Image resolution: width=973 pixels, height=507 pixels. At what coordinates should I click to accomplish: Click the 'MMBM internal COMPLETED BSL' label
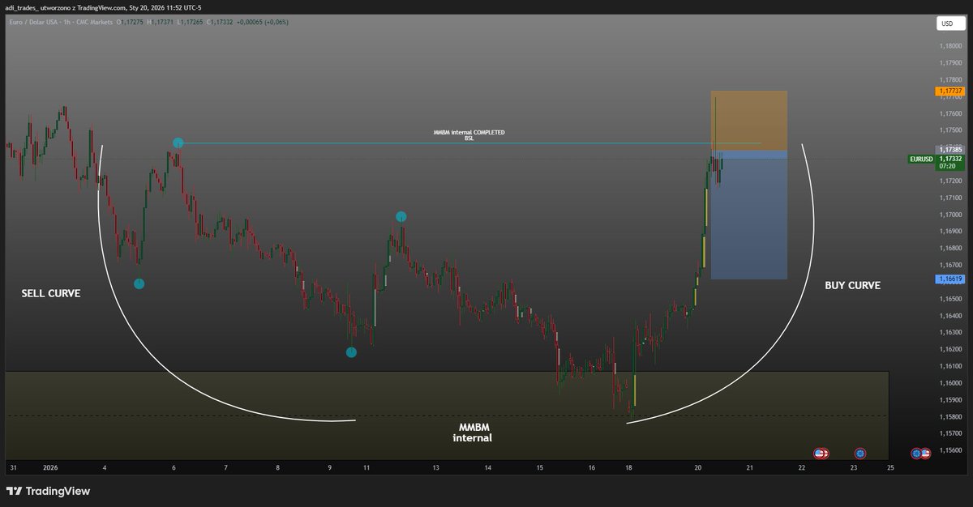point(469,134)
